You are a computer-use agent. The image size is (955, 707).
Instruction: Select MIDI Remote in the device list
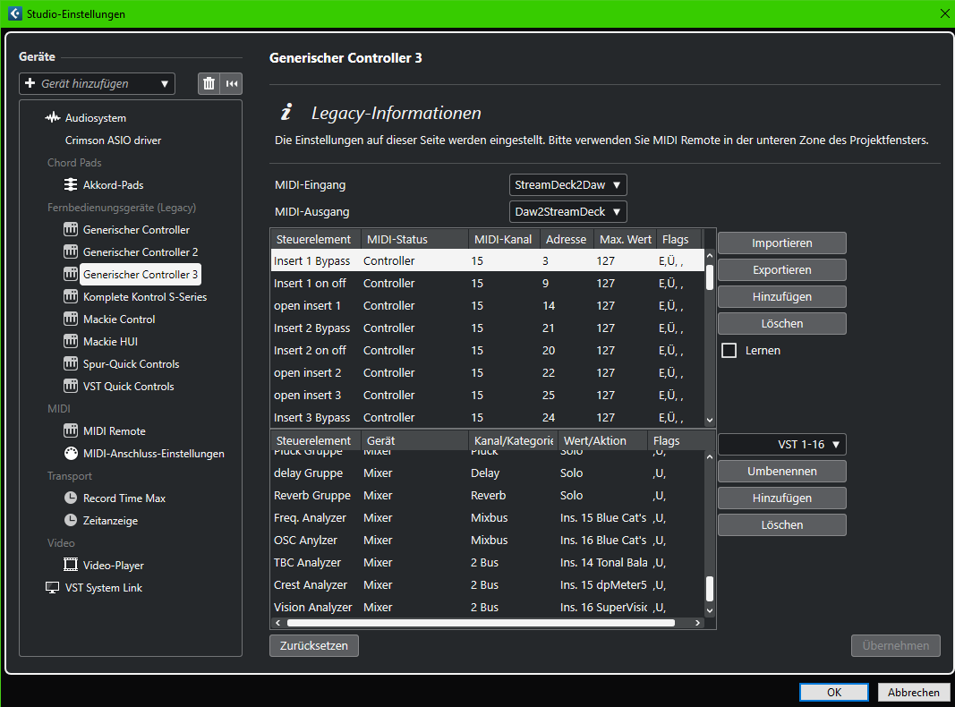(x=114, y=431)
